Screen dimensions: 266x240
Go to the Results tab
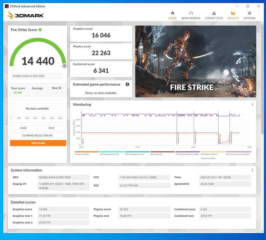tap(233, 15)
